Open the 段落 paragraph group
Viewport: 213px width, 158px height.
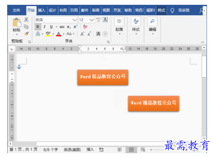coord(119,26)
